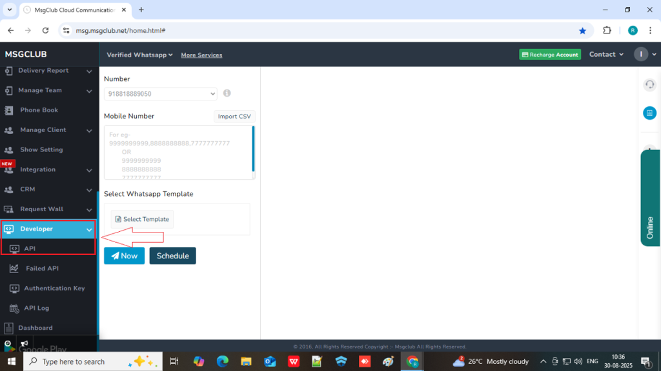Image resolution: width=661 pixels, height=371 pixels.
Task: Open the Number selection dropdown
Action: pos(161,94)
